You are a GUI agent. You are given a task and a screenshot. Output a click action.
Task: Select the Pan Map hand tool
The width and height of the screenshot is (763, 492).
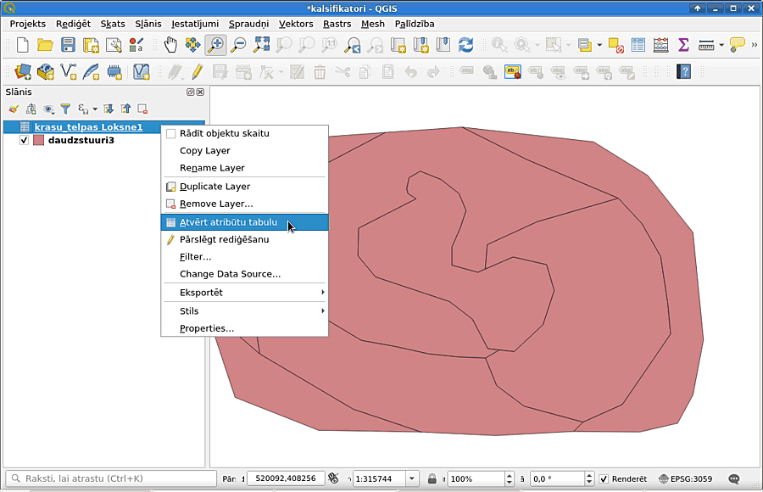170,45
